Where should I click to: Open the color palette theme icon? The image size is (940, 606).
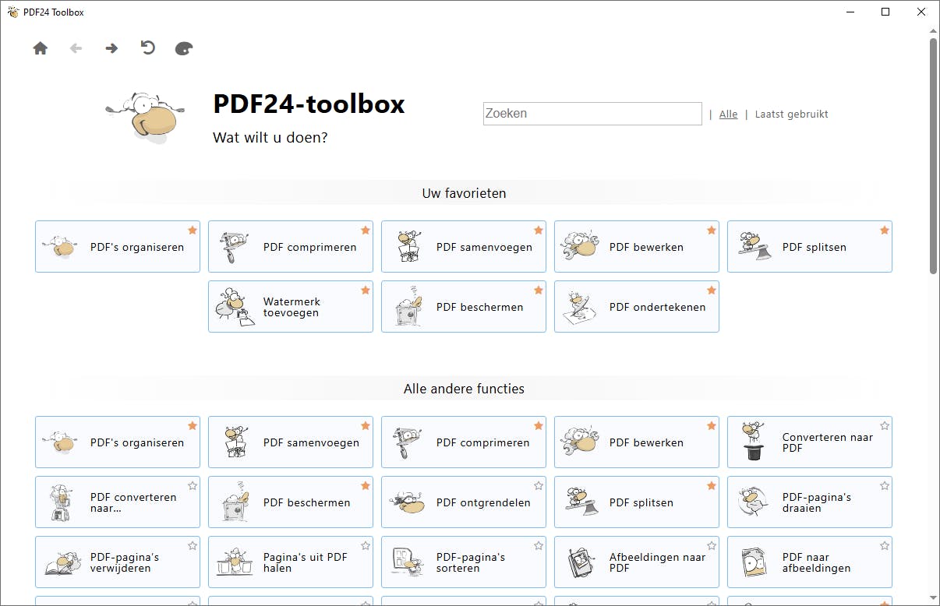(183, 48)
